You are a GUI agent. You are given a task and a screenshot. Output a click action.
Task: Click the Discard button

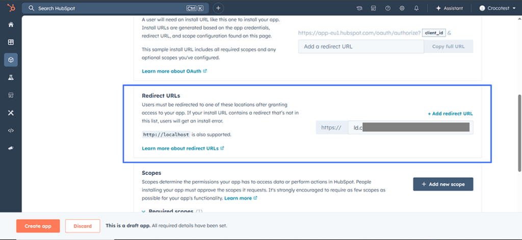[x=83, y=226]
